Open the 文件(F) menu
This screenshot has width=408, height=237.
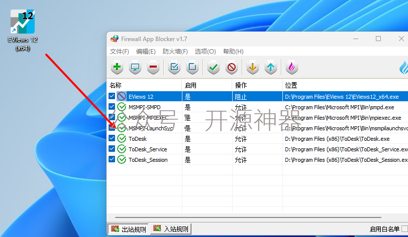pyautogui.click(x=120, y=52)
